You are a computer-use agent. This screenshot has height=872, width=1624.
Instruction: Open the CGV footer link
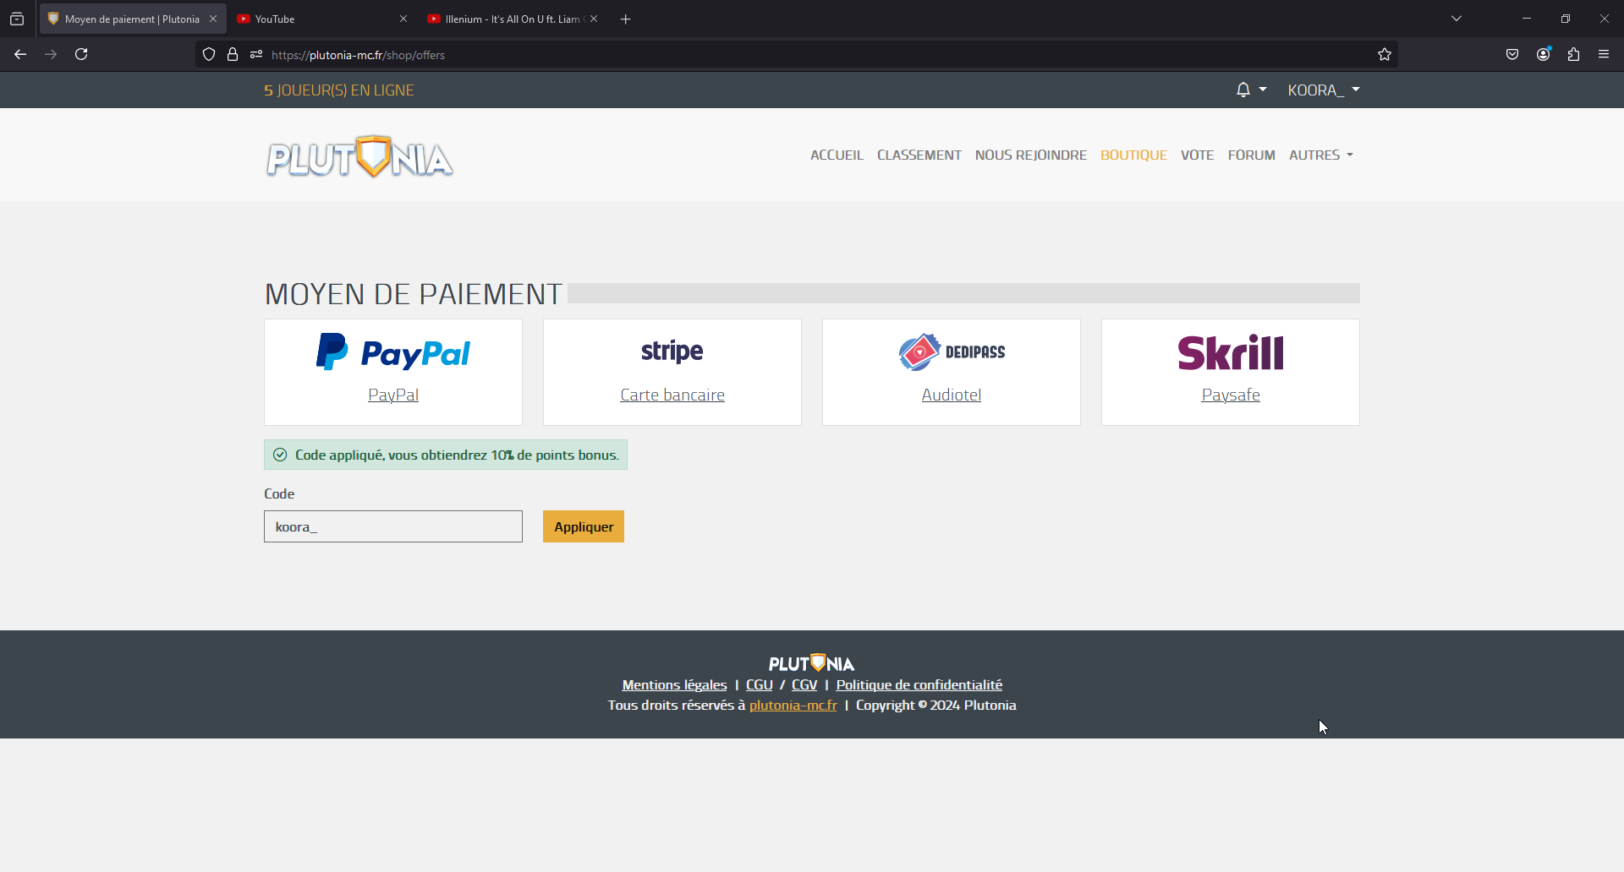(x=804, y=684)
